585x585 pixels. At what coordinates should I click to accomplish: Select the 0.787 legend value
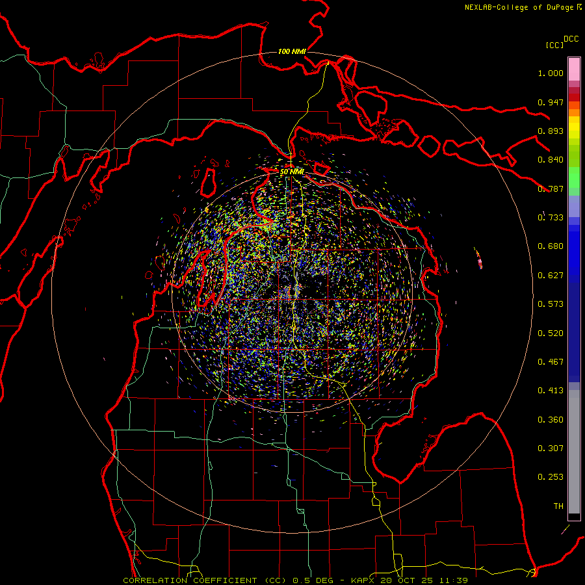[551, 188]
